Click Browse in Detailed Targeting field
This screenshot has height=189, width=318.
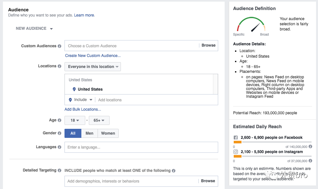coord(208,181)
